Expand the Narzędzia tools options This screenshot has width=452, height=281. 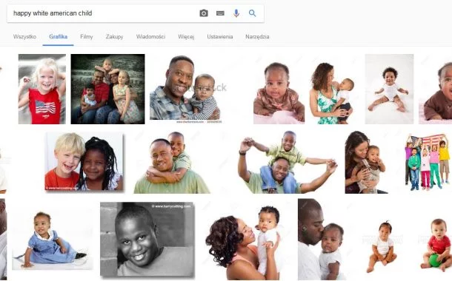(x=257, y=37)
